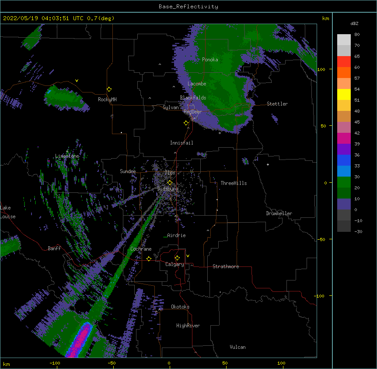Click the HighRiver label
The width and height of the screenshot is (377, 369).
(188, 326)
